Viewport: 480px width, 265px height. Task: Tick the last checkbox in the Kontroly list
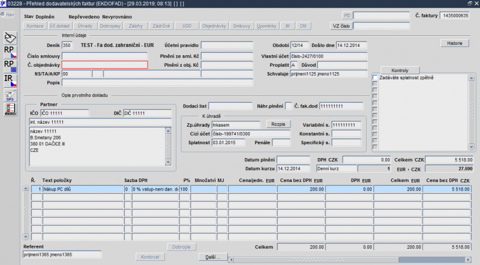[x=375, y=147]
